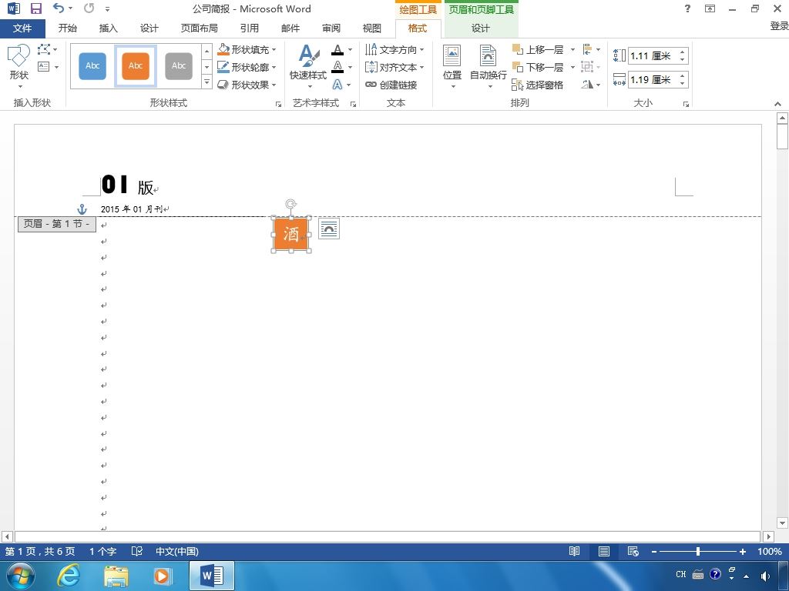The height and width of the screenshot is (591, 789).
Task: Click the shape width input field
Action: click(x=652, y=79)
